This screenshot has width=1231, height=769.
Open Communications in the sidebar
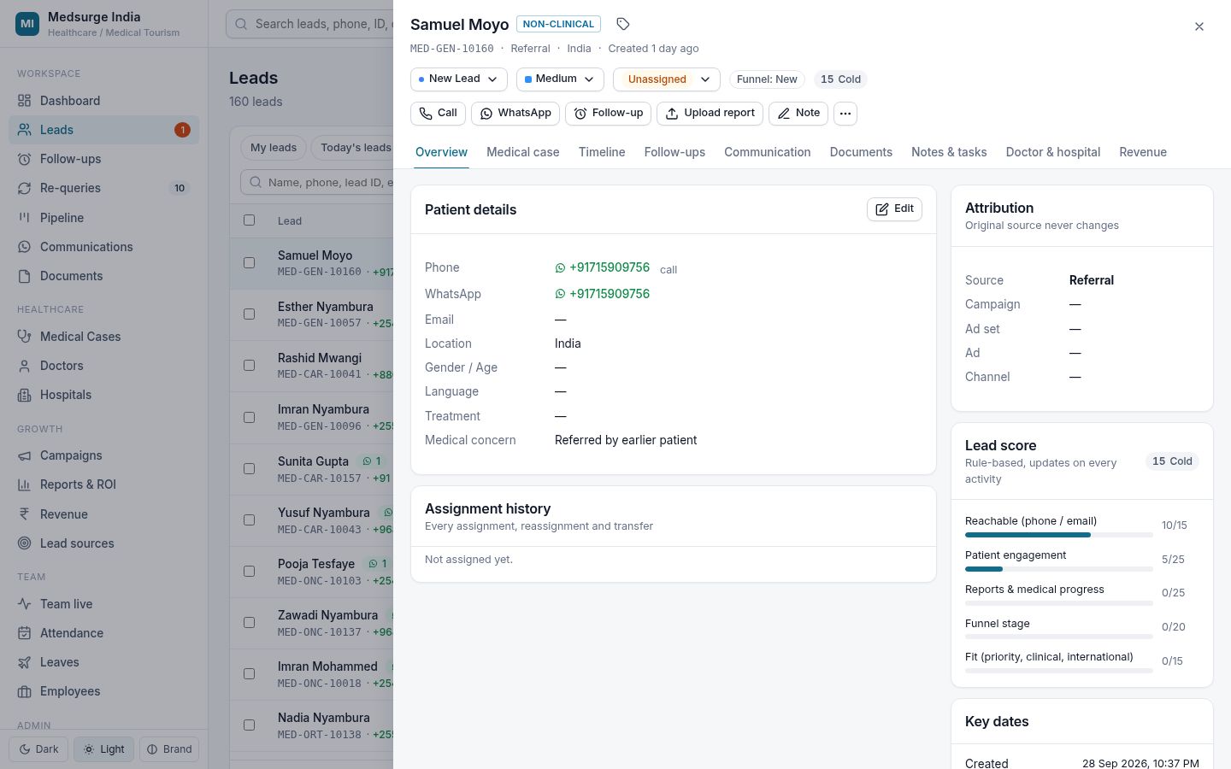coord(103,247)
